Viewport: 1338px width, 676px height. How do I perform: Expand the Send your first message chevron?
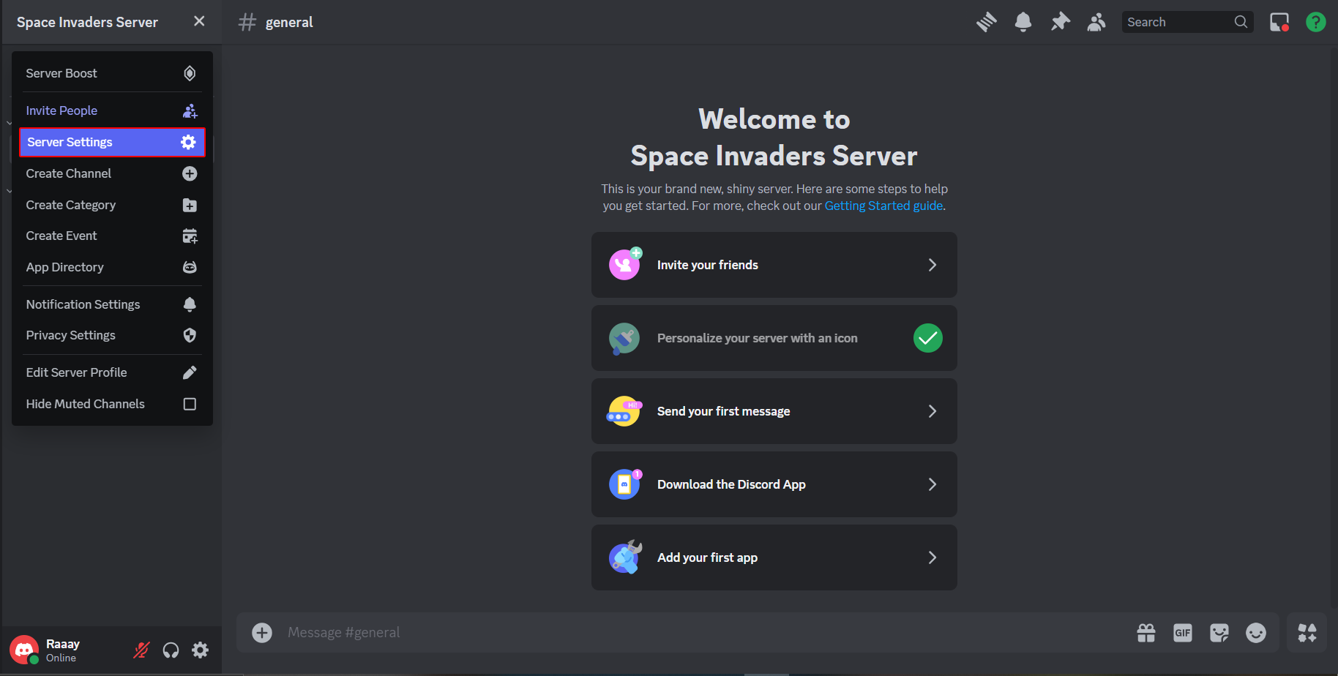(933, 411)
